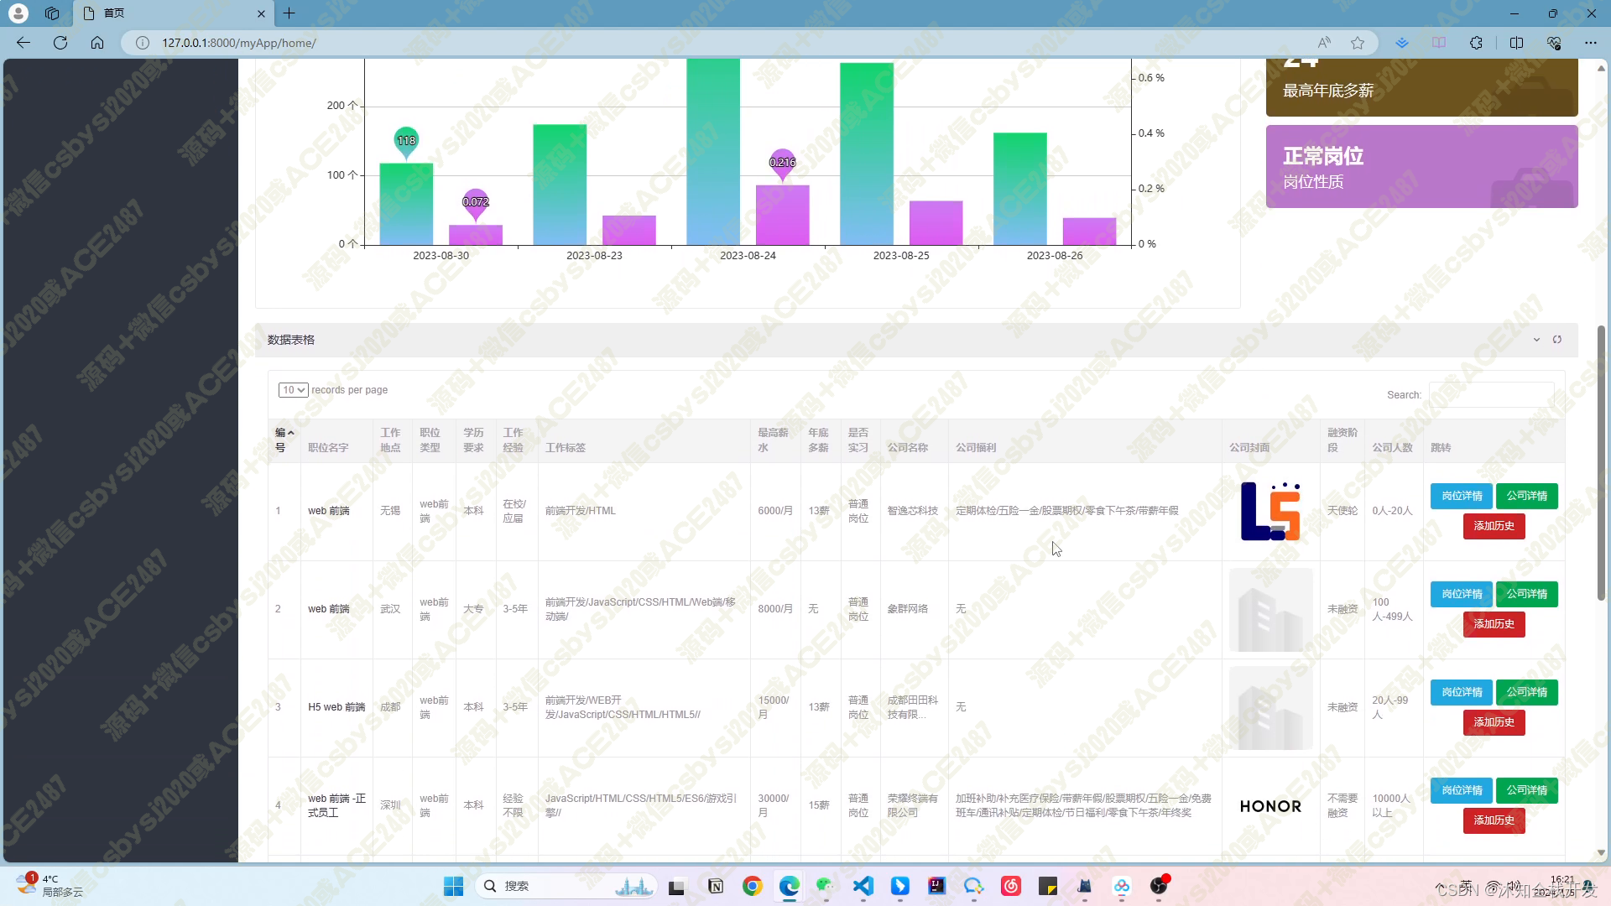Image resolution: width=1611 pixels, height=906 pixels.
Task: Click the page vertical scrollbar thumb
Action: click(x=1601, y=463)
